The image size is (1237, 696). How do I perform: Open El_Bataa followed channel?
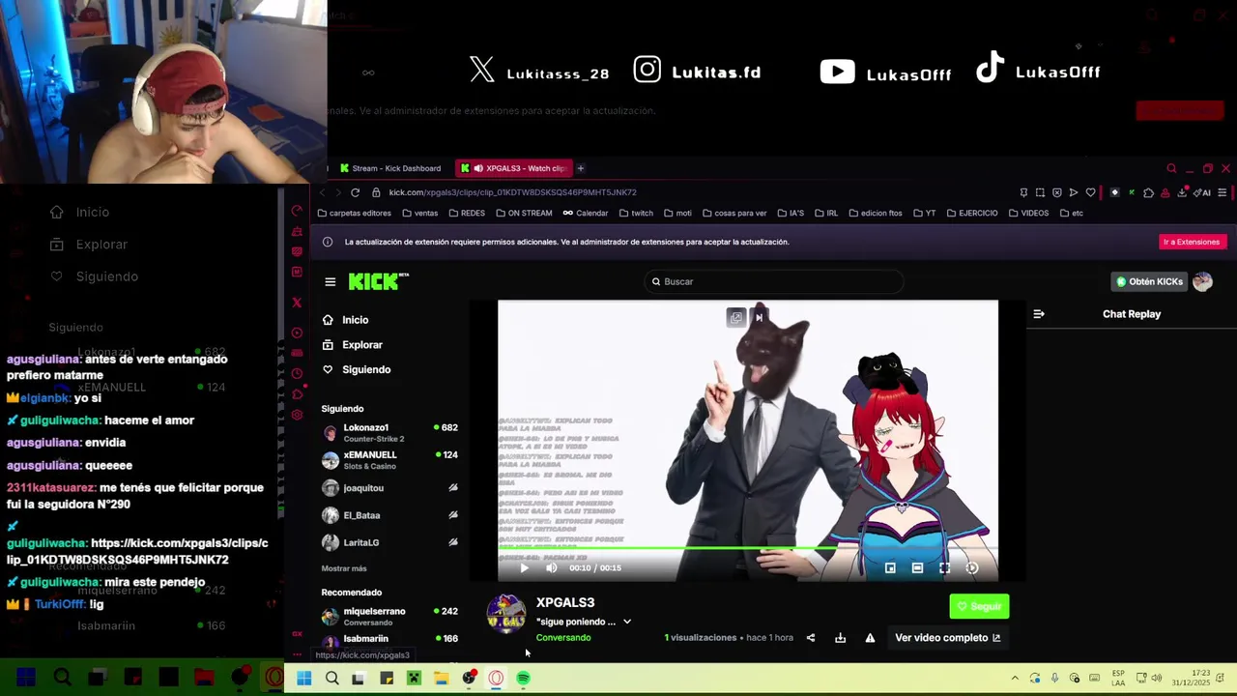pyautogui.click(x=389, y=515)
